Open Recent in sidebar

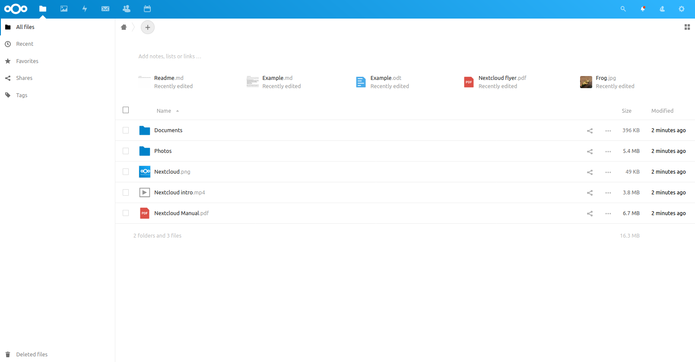tap(57, 44)
